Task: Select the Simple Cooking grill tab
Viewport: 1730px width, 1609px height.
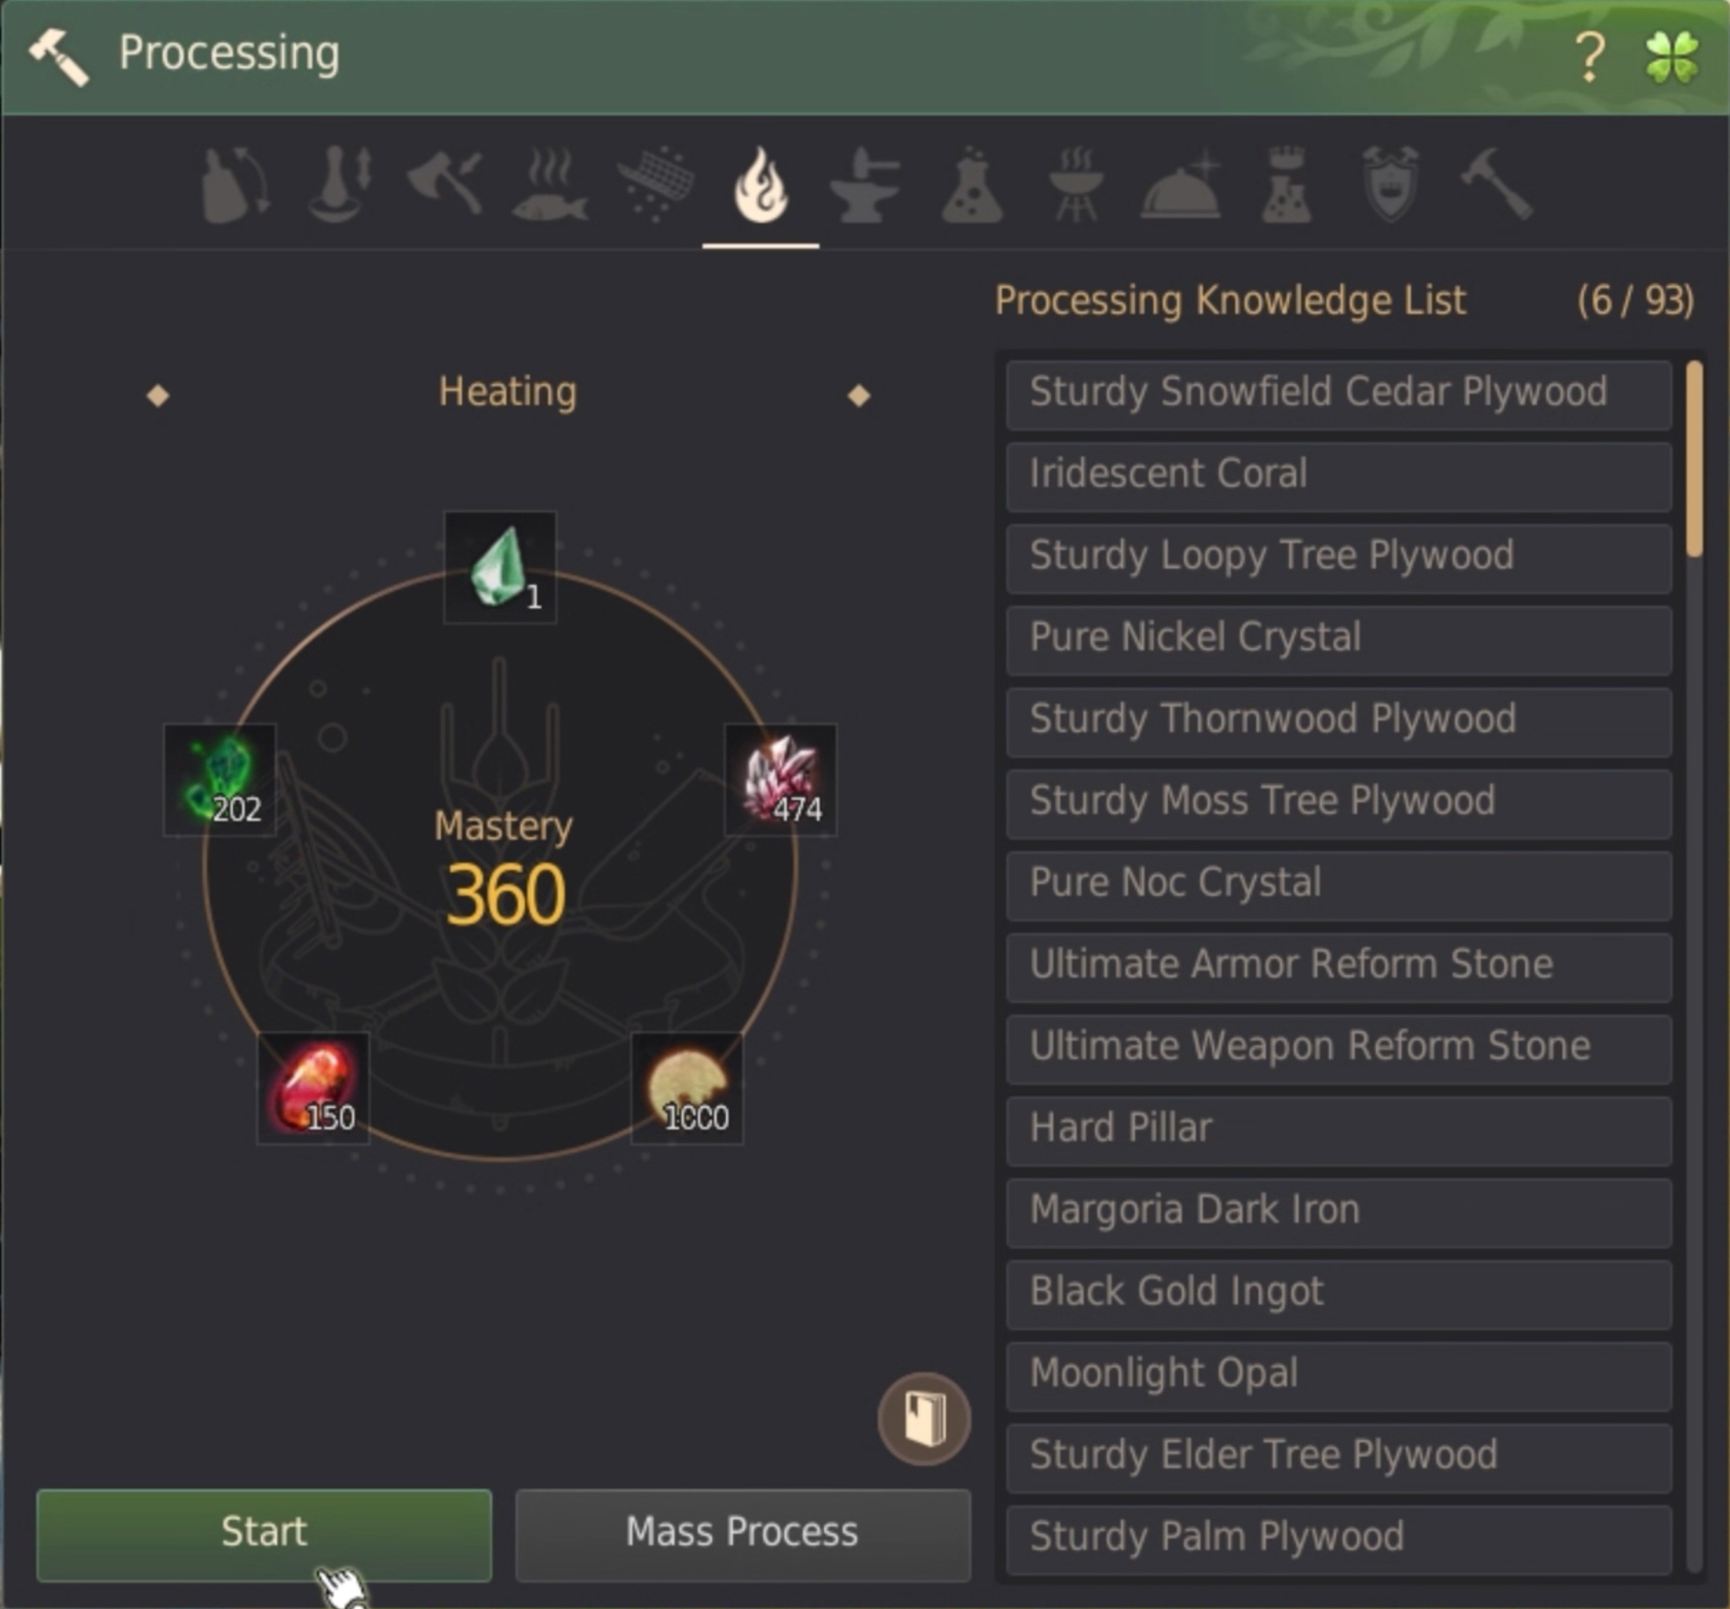Action: tap(1076, 185)
